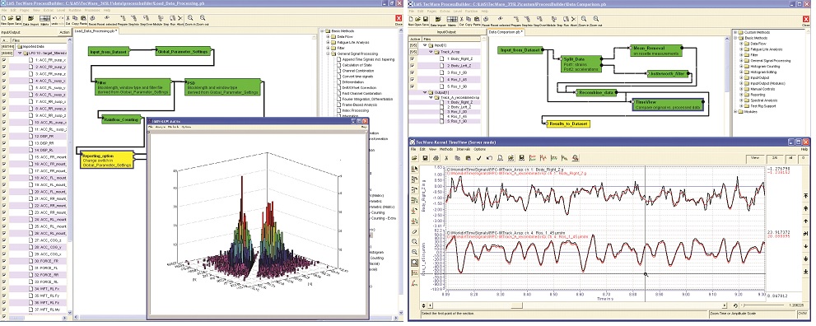This screenshot has height=326, width=816.
Task: Expand Spectral Analysis folder in methods tree
Action: point(741,100)
